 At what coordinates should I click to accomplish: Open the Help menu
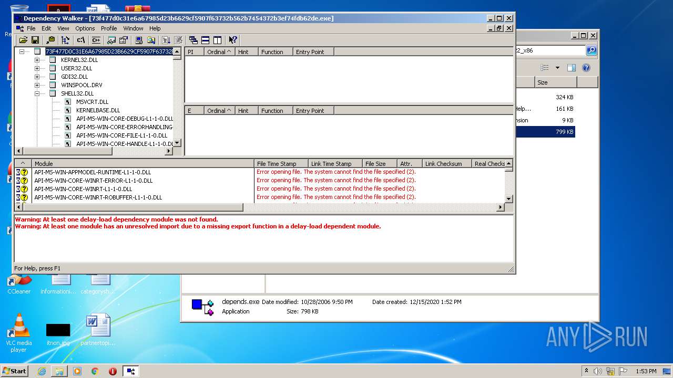click(155, 28)
